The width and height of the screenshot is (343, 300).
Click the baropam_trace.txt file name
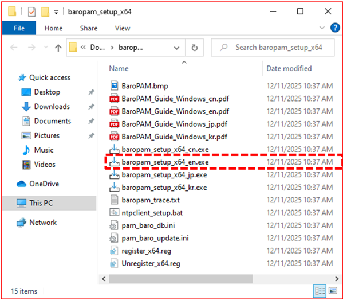click(x=151, y=200)
